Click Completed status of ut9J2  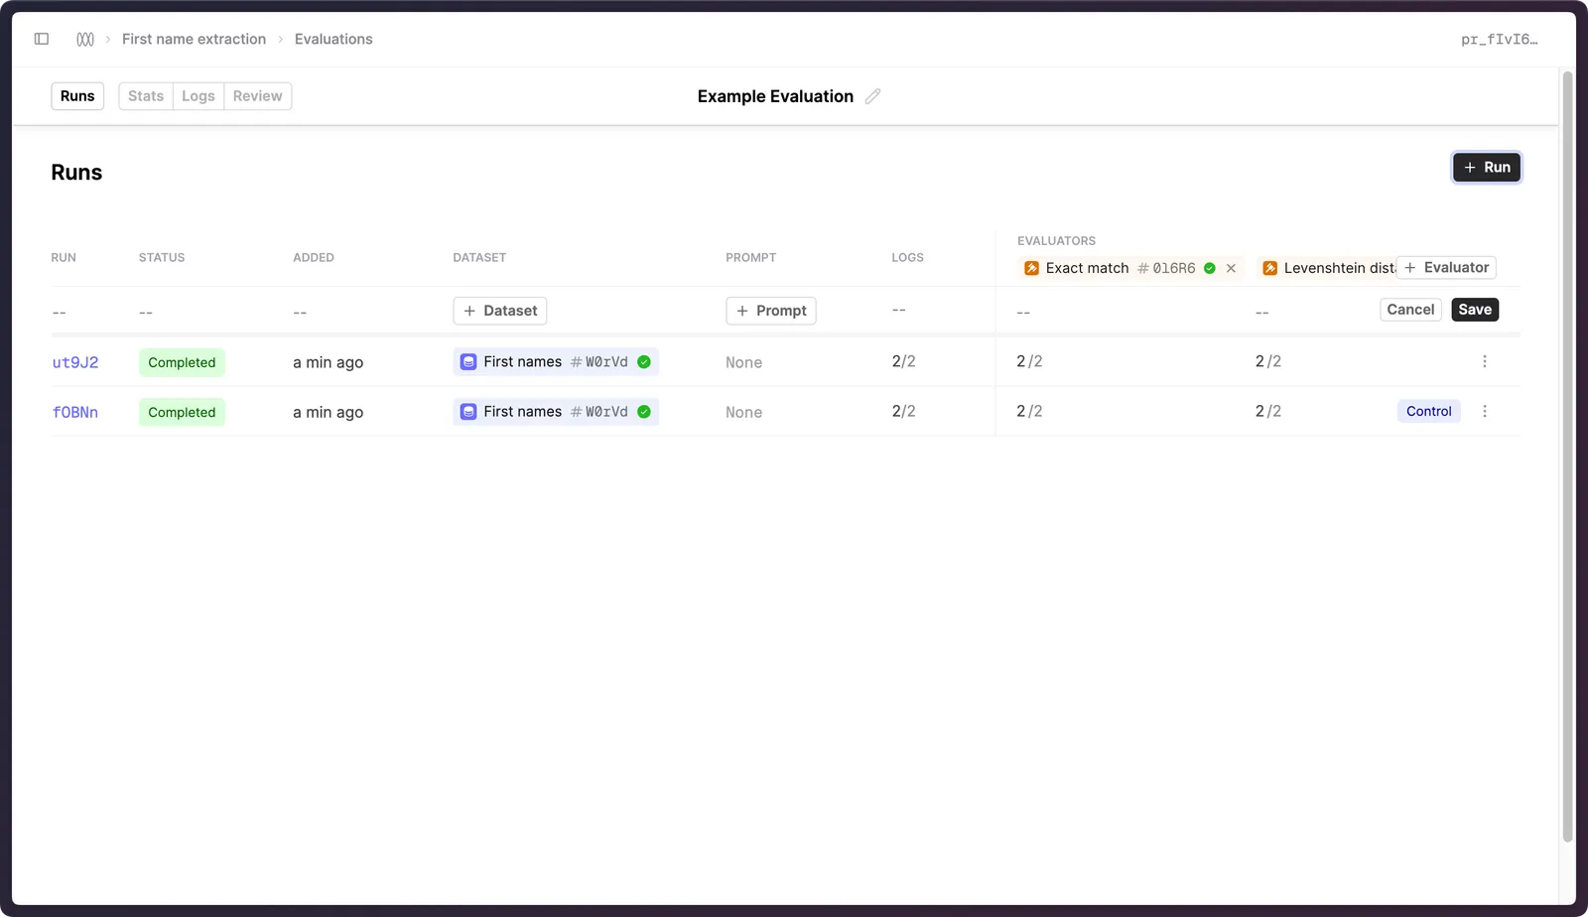(x=182, y=362)
